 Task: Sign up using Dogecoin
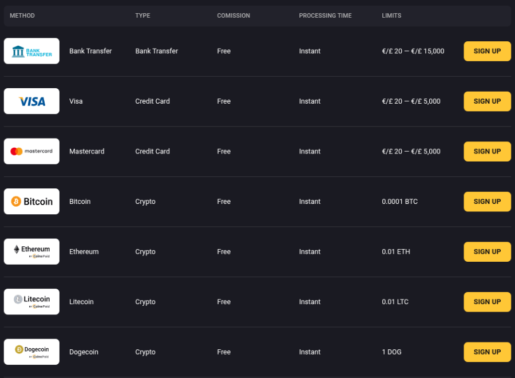tap(487, 352)
